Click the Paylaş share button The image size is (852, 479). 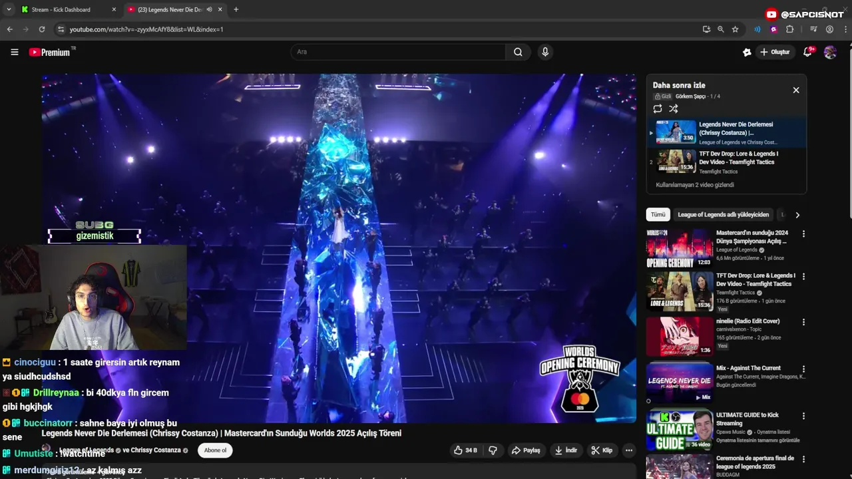526,450
